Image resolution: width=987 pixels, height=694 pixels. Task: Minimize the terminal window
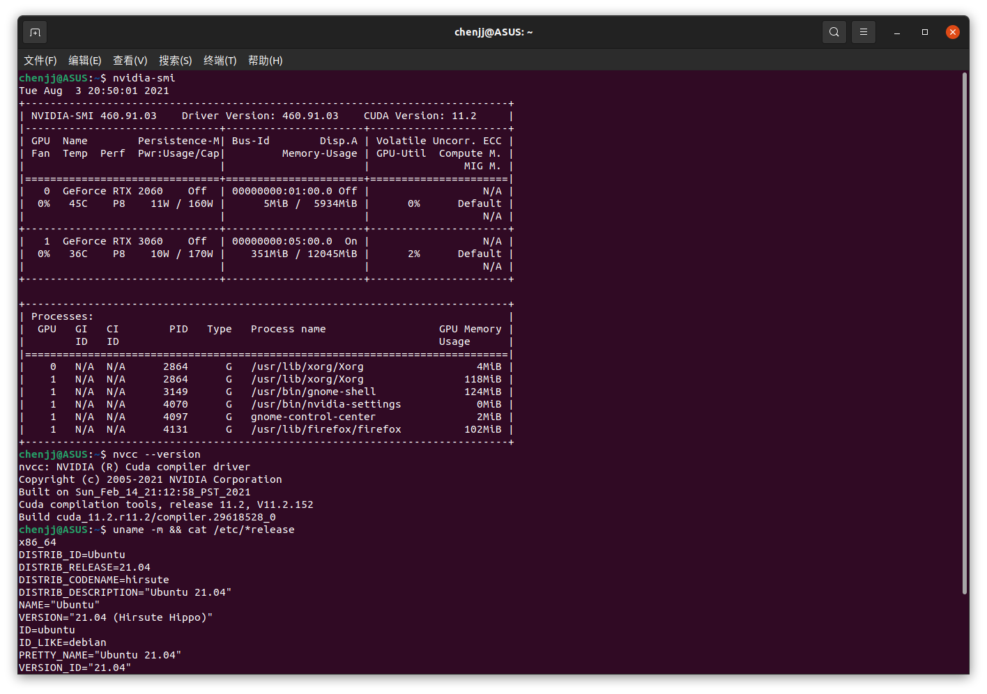pyautogui.click(x=897, y=32)
